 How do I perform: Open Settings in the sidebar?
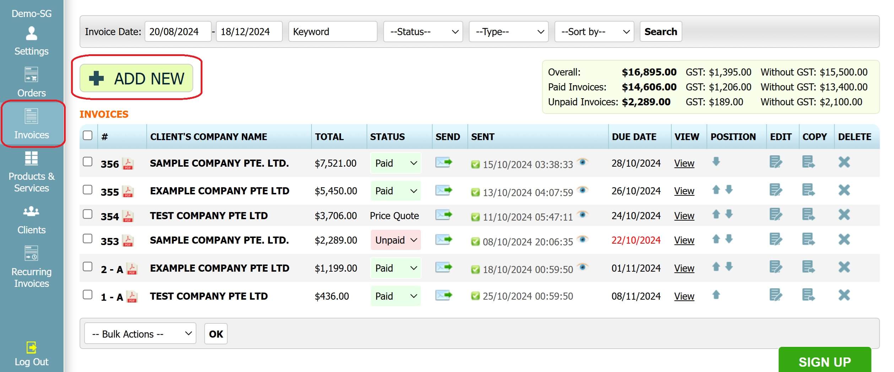click(32, 41)
